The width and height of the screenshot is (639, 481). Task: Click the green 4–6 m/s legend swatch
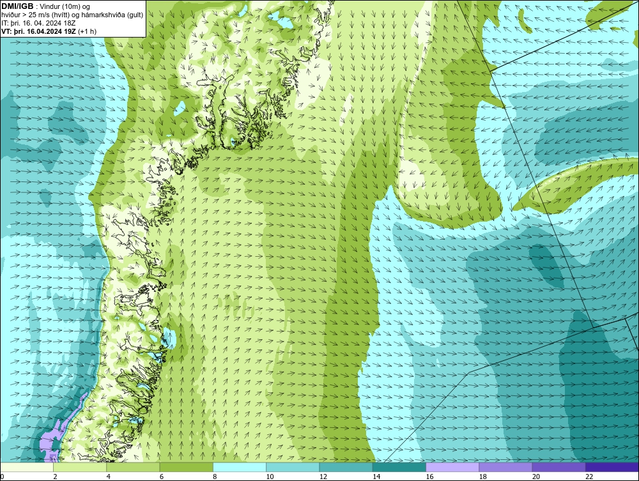coord(134,467)
